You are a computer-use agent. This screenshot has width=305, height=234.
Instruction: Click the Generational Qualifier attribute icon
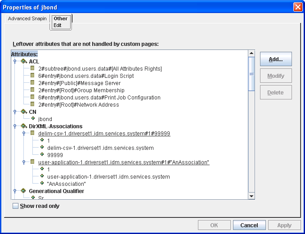[23, 191]
